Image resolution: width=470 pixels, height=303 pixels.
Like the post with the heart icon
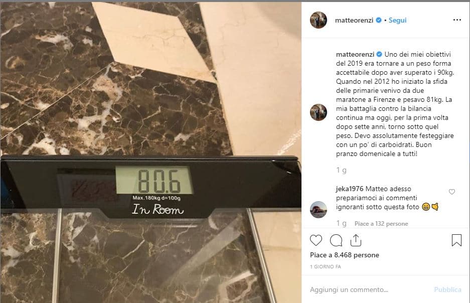316,240
